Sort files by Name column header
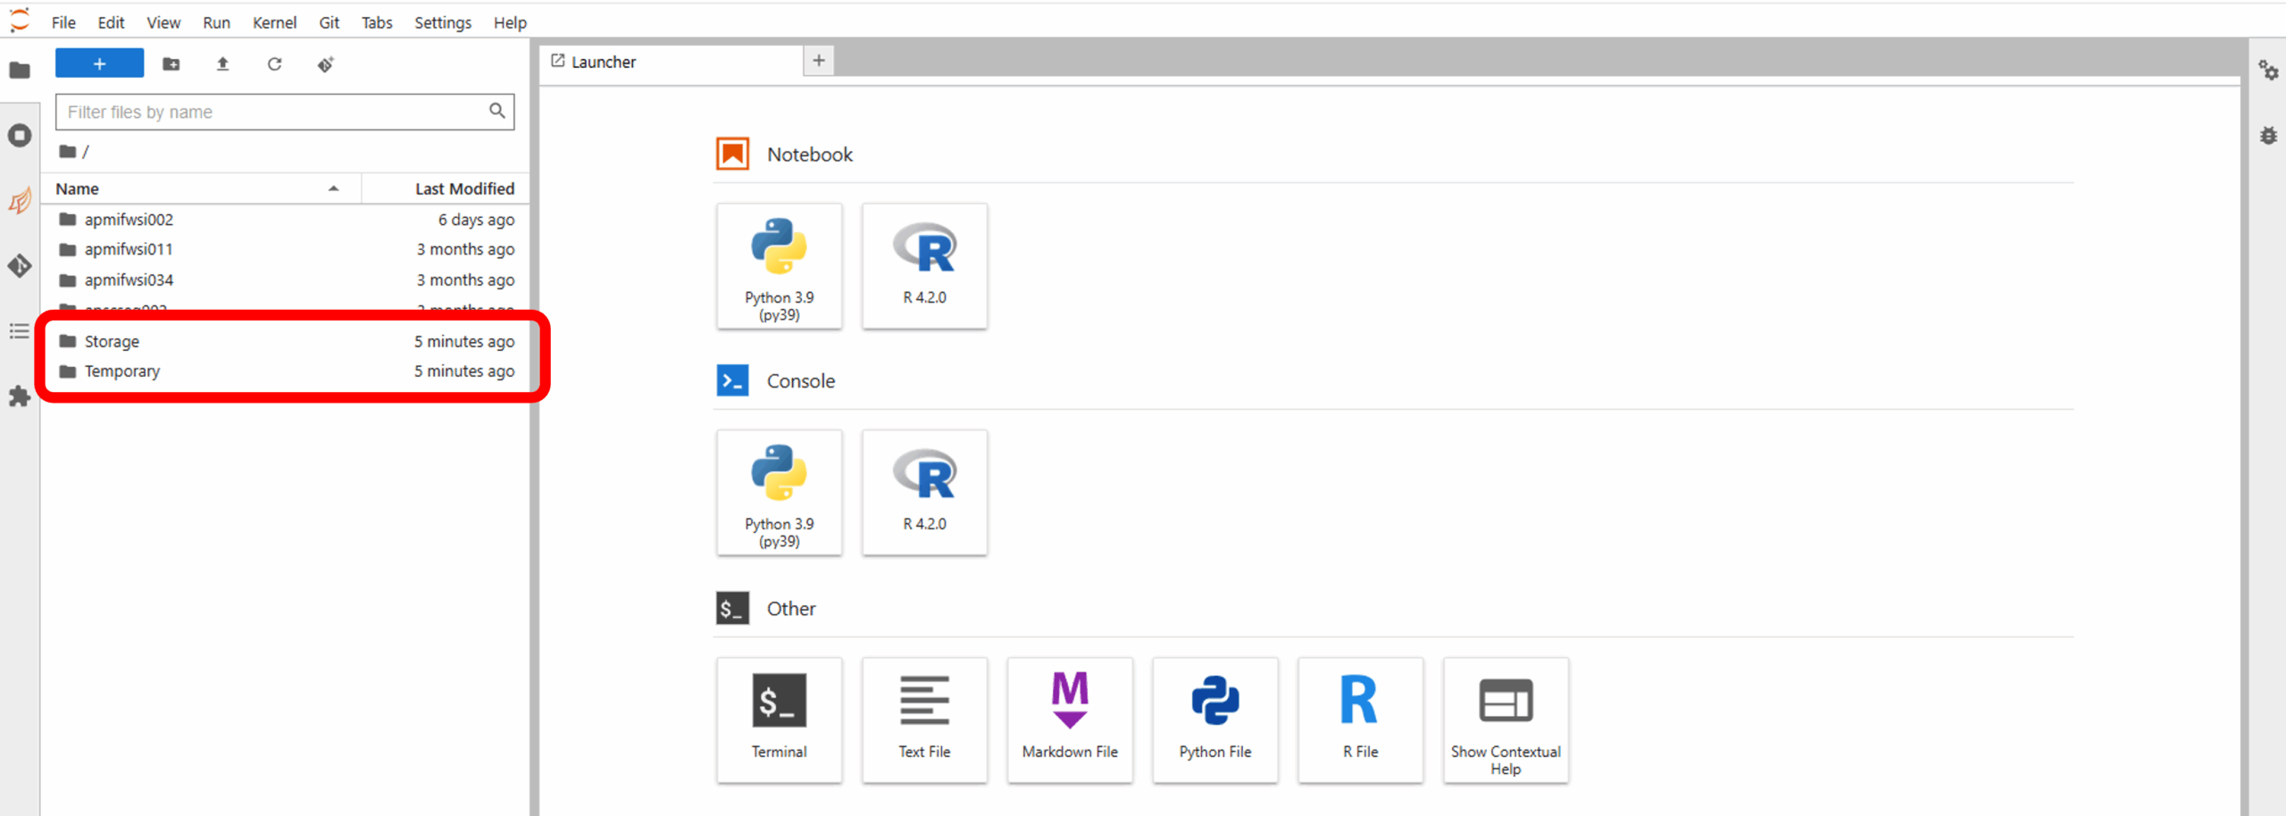The width and height of the screenshot is (2286, 816). pyautogui.click(x=78, y=188)
